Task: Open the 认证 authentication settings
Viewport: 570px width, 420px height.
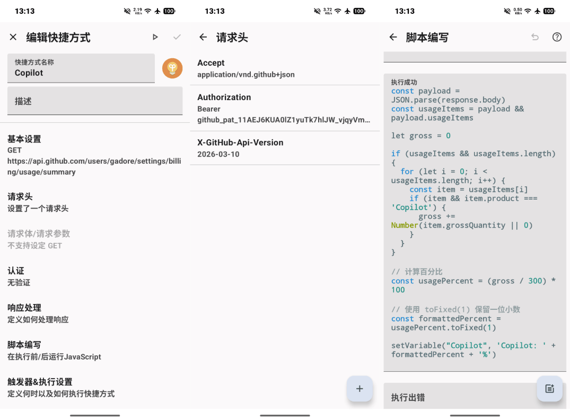Action: pyautogui.click(x=94, y=276)
